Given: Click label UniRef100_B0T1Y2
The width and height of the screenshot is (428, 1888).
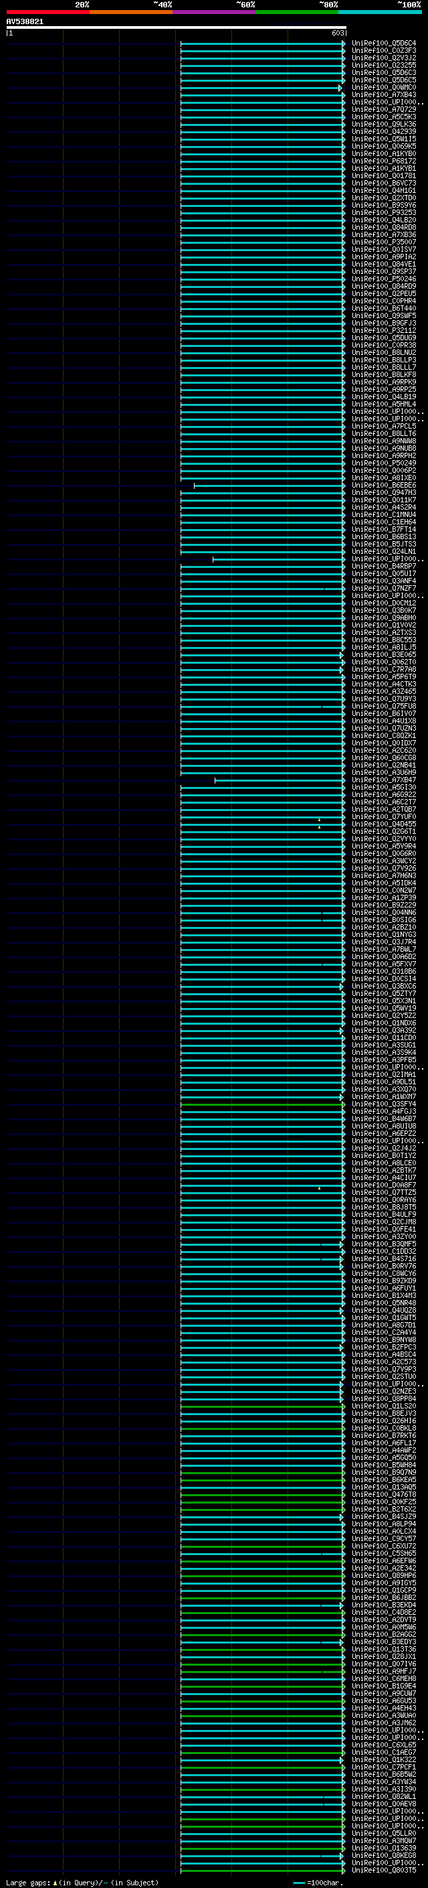Looking at the screenshot, I should coord(383,1156).
